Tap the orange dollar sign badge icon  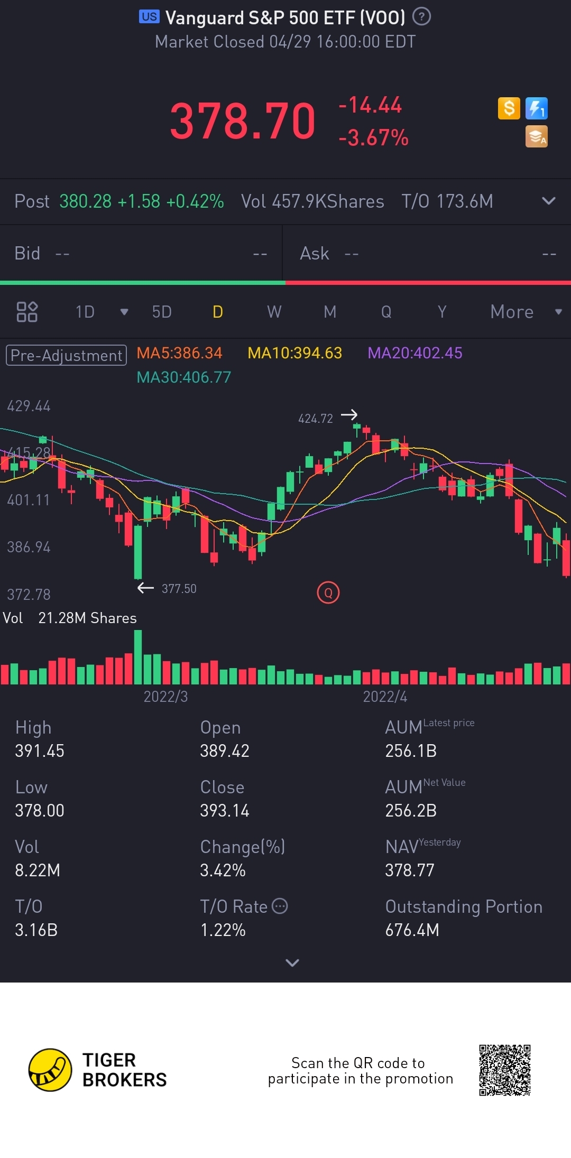(509, 108)
